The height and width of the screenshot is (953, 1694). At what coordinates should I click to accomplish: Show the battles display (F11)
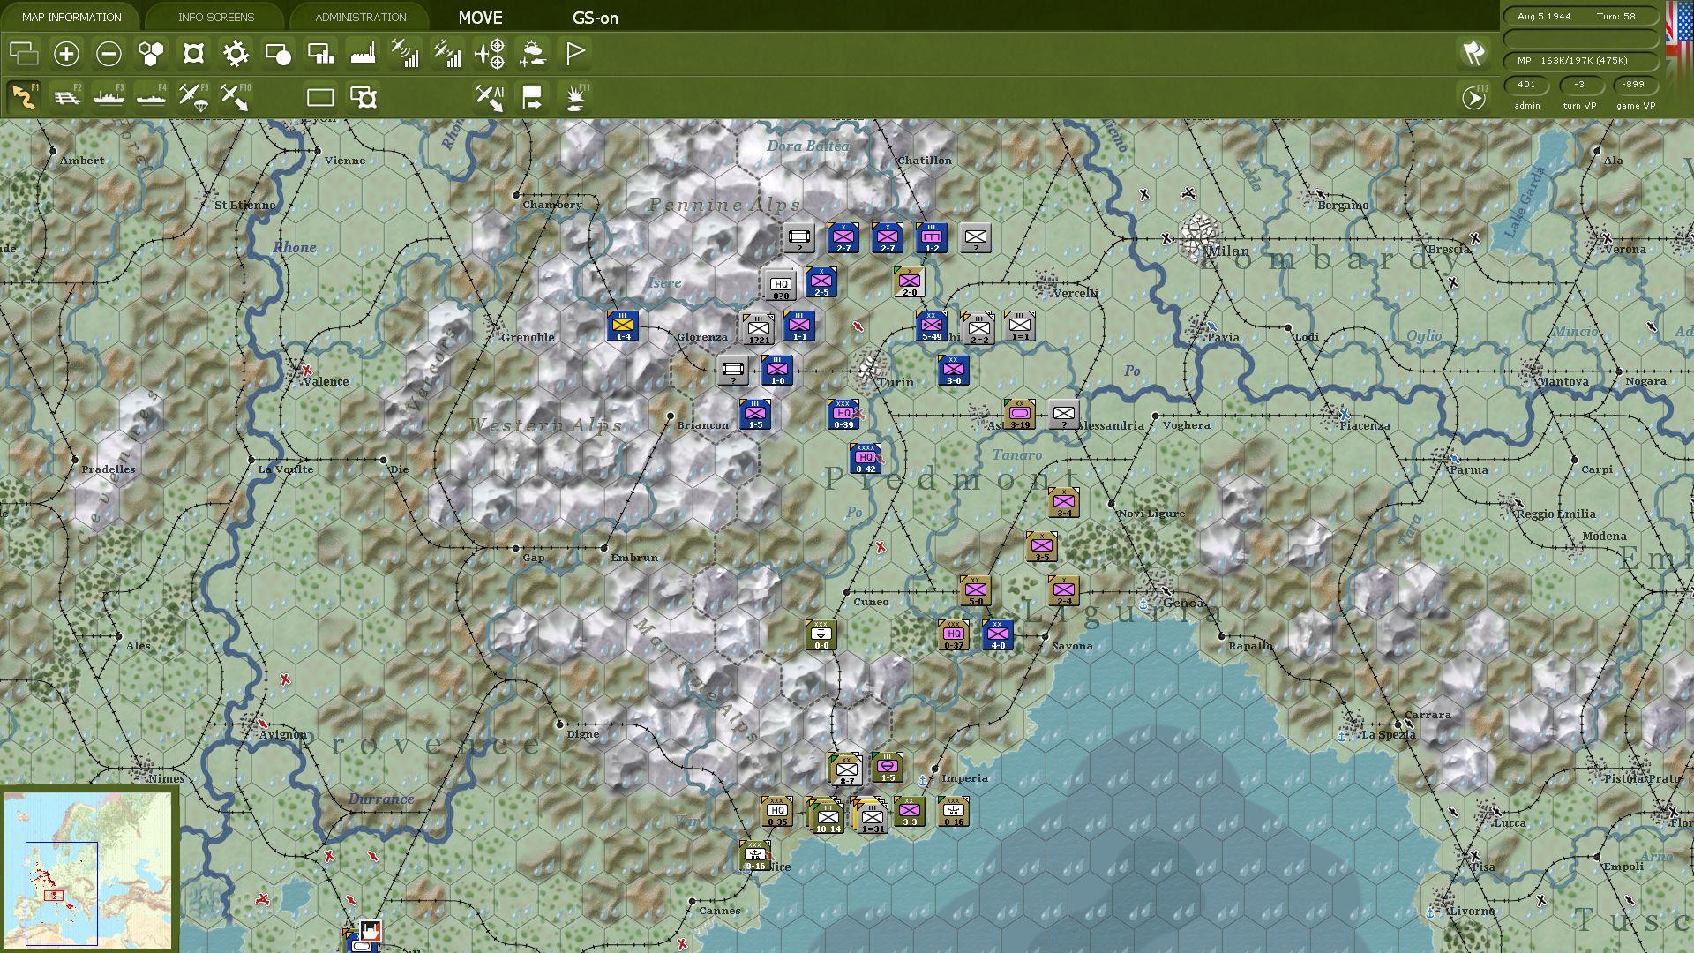click(573, 95)
